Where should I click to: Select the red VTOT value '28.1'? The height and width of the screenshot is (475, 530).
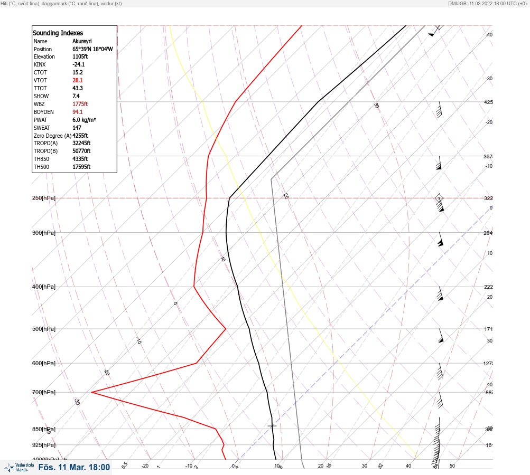coord(78,80)
